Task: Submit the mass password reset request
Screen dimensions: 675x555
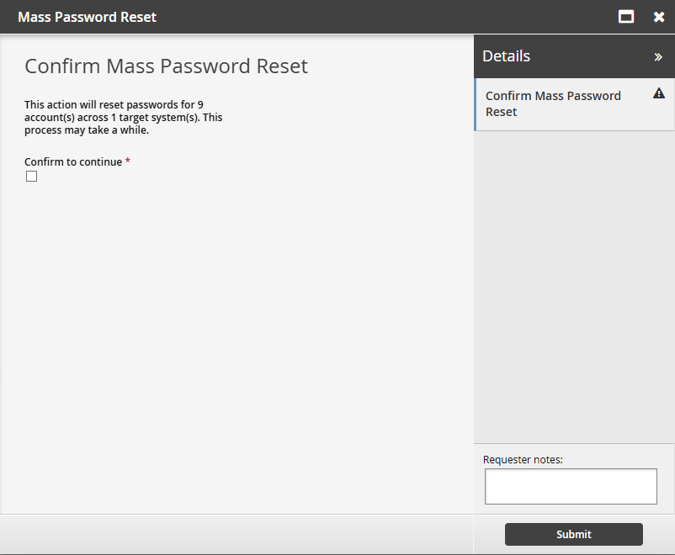Action: [x=573, y=534]
